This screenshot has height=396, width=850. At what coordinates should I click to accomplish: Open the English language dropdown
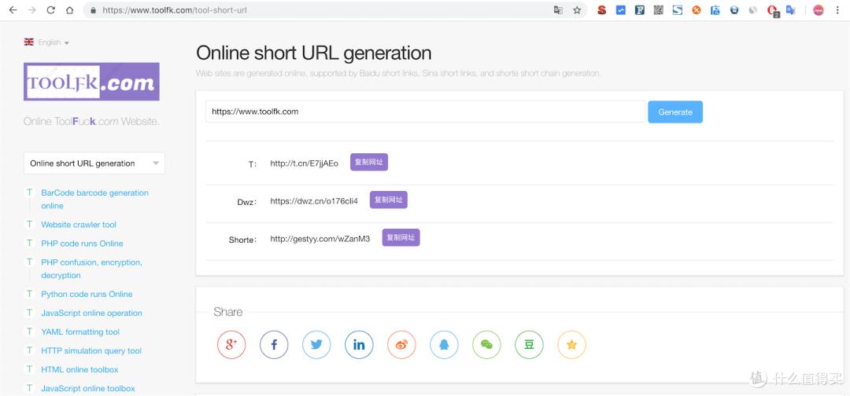(x=47, y=42)
